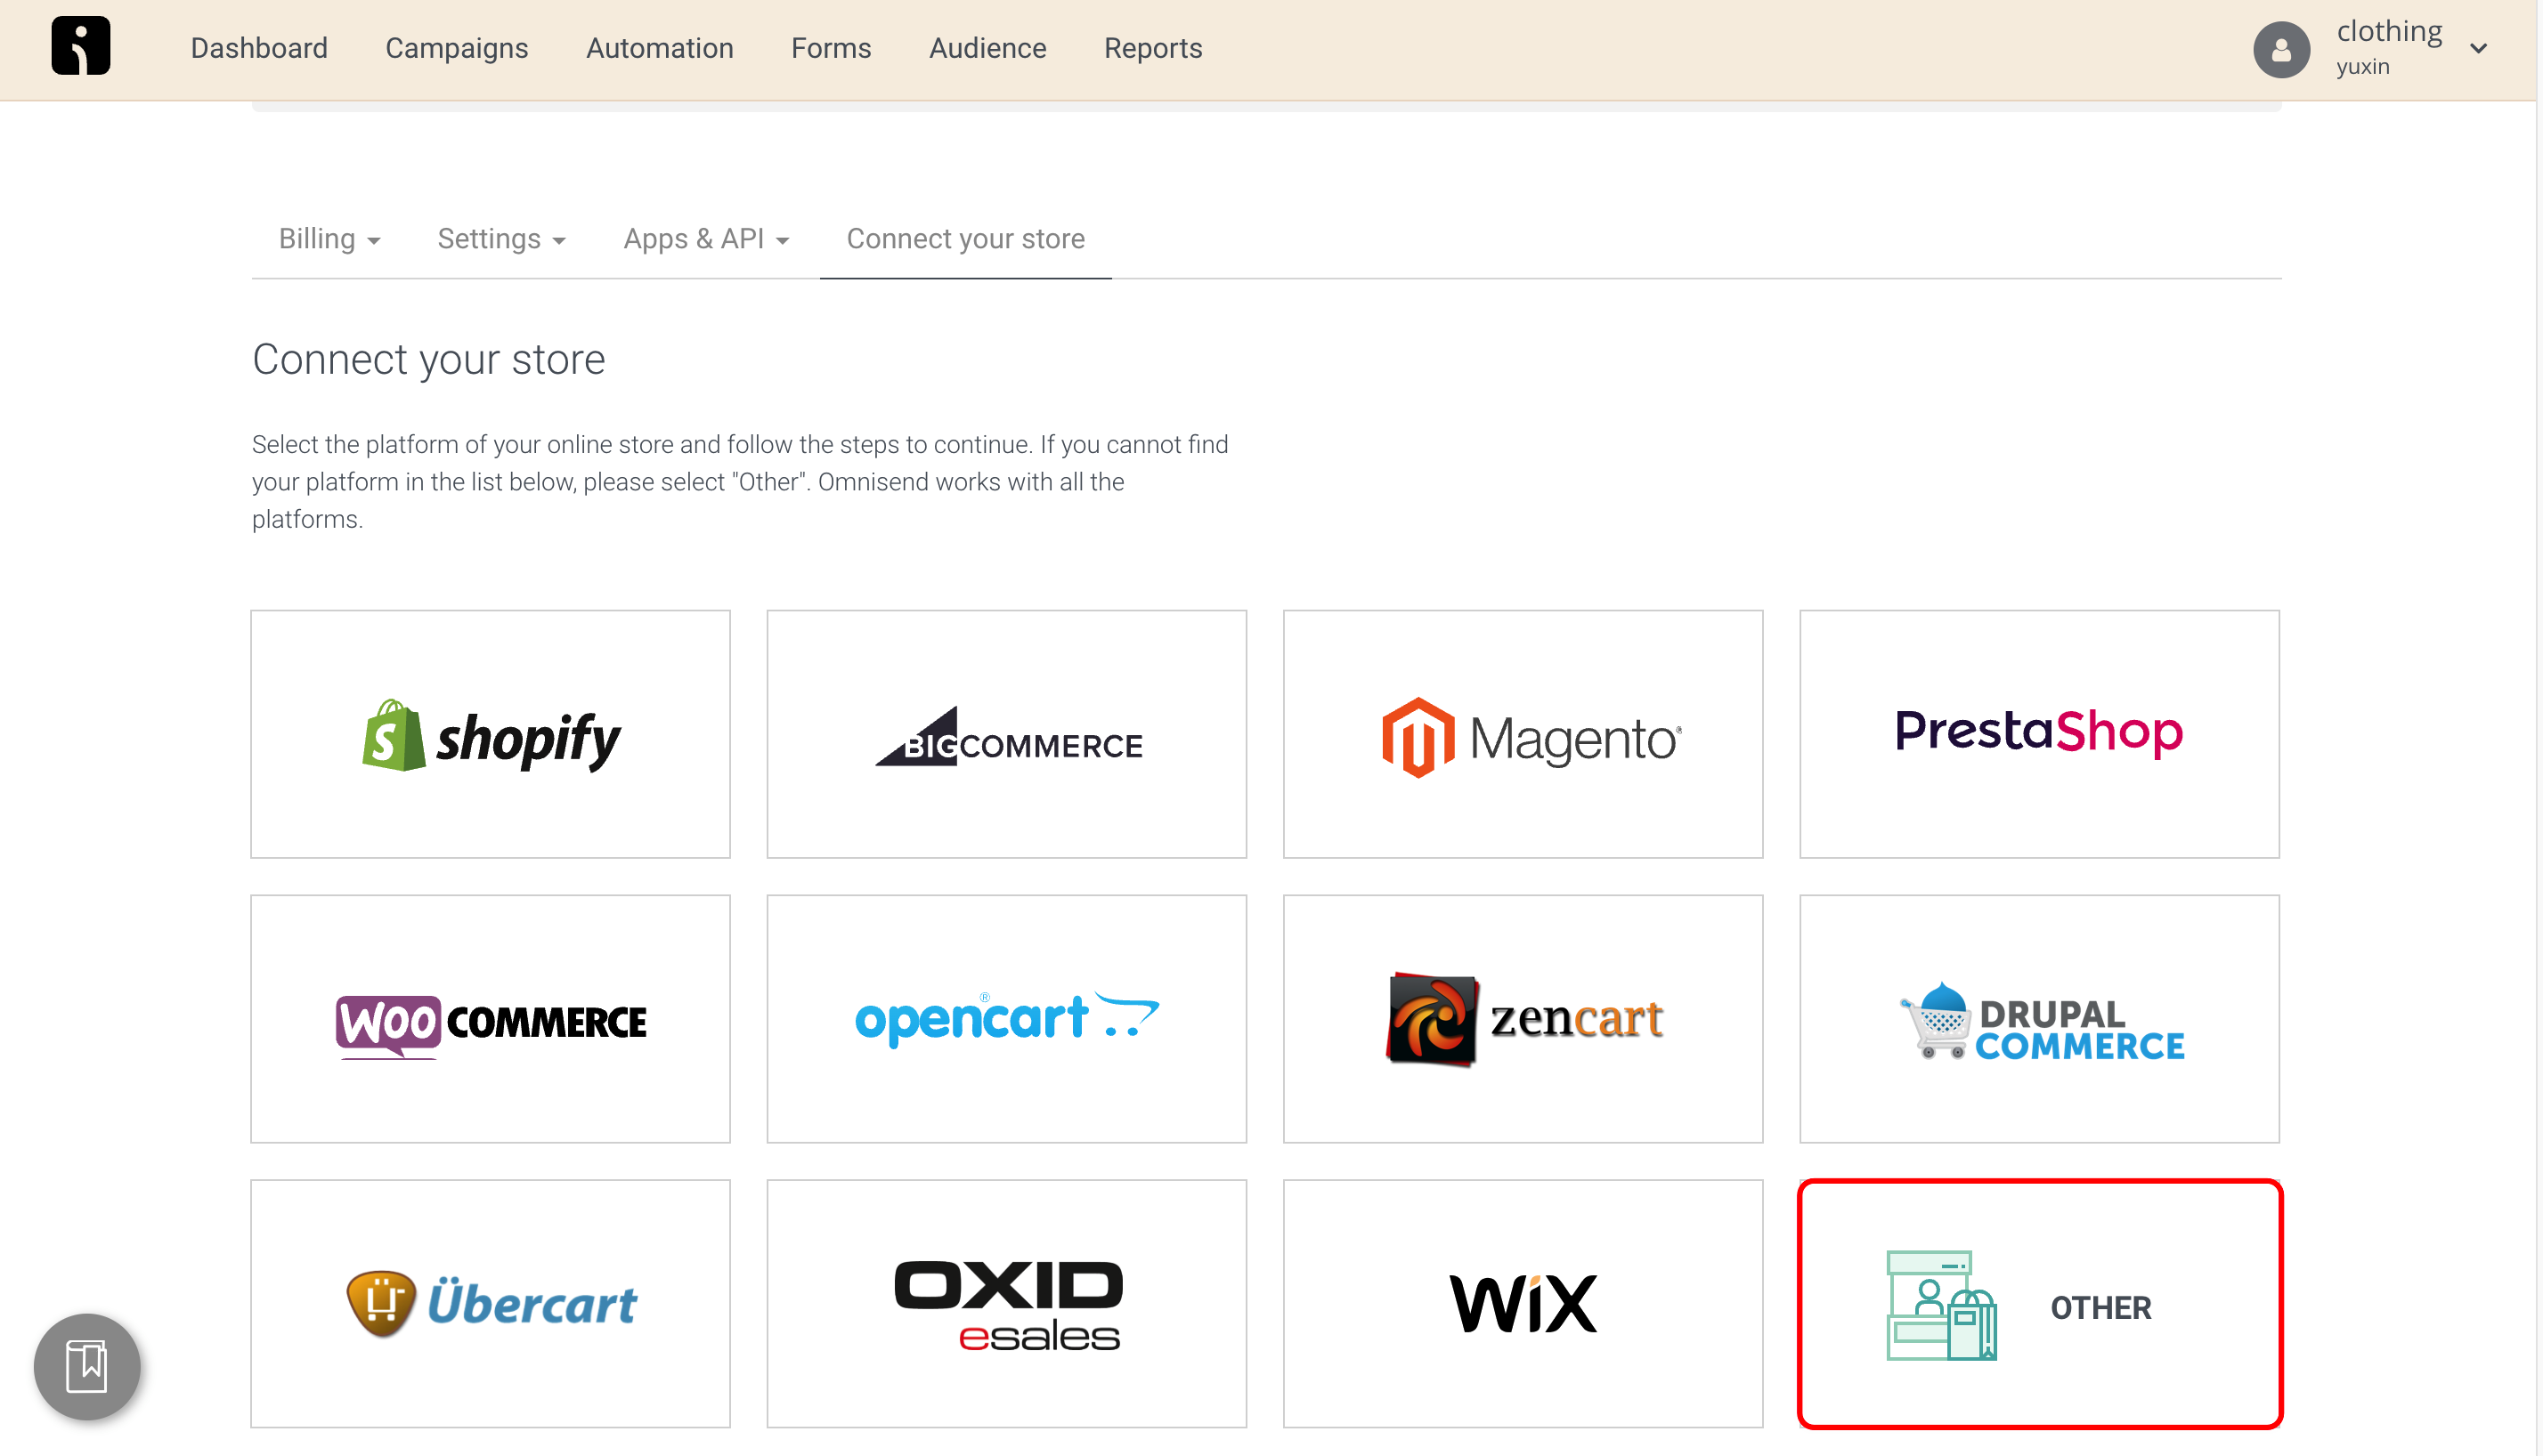Image resolution: width=2543 pixels, height=1456 pixels.
Task: Go to Dashboard in the top navigation
Action: (x=259, y=48)
